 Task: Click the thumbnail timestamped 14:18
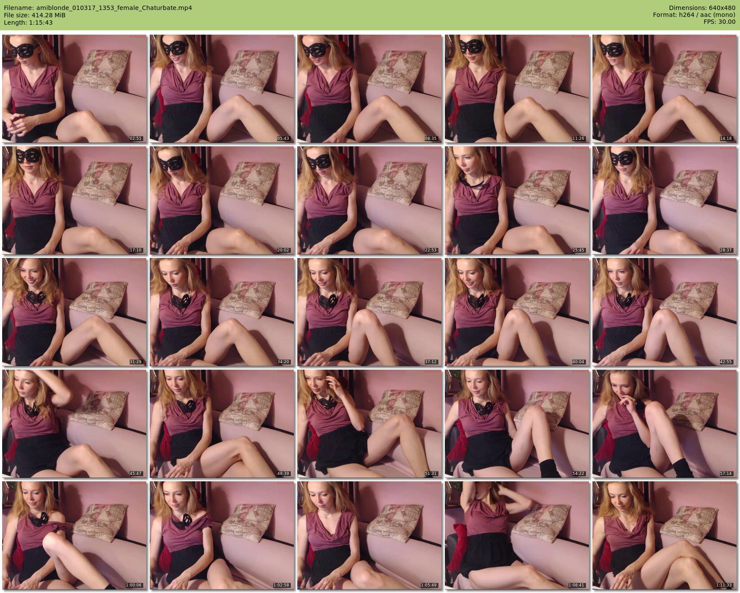pos(665,89)
